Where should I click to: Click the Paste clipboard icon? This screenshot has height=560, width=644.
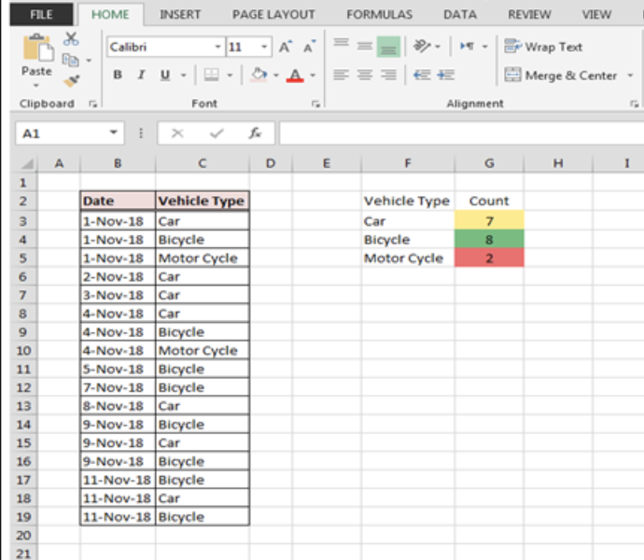point(37,49)
